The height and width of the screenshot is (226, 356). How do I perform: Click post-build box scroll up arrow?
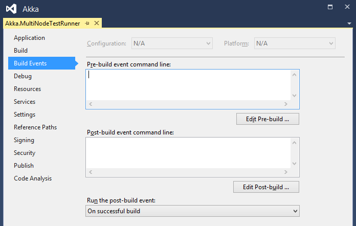295,143
